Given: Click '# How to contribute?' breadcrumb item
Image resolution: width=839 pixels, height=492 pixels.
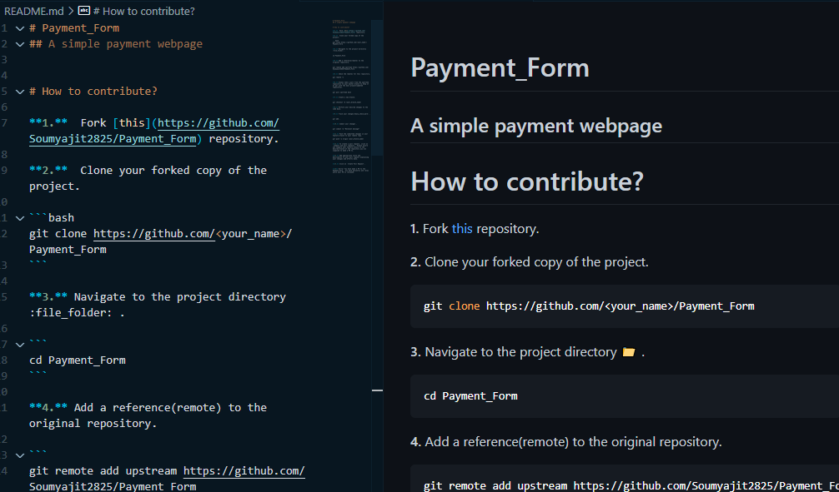Looking at the screenshot, I should coord(143,11).
